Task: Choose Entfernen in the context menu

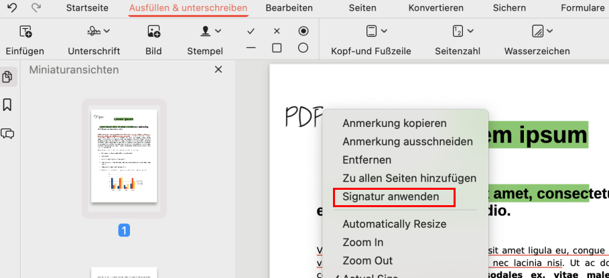Action: (366, 160)
